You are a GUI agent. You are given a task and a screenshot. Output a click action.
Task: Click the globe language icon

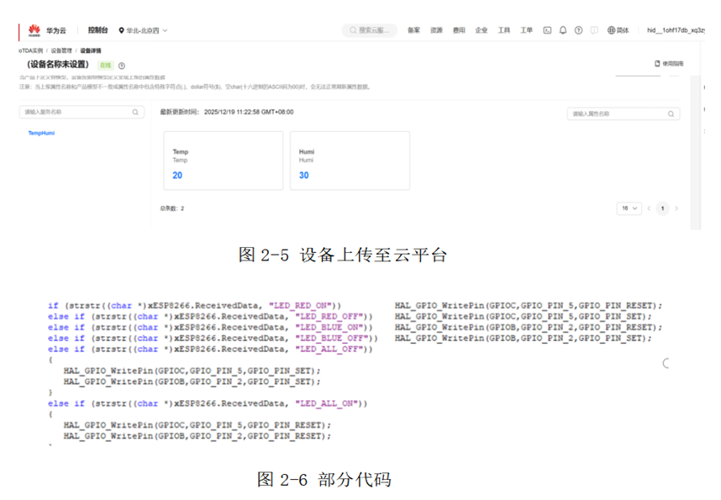611,30
